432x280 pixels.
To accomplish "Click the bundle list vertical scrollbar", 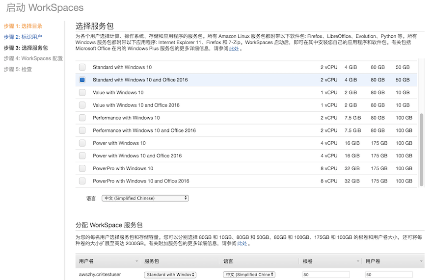I will point(421,150).
